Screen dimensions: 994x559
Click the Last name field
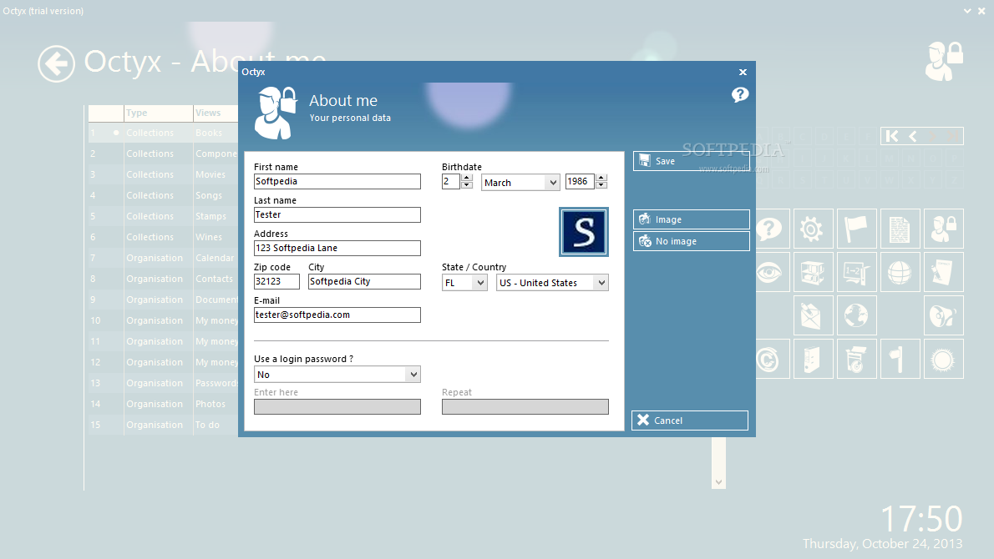[337, 214]
